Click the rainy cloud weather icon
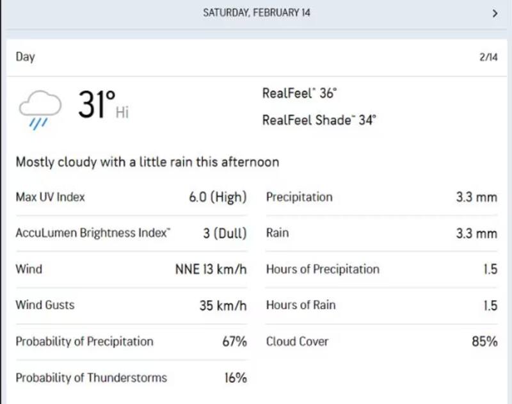Screen dimensions: 512x404 [x=40, y=109]
